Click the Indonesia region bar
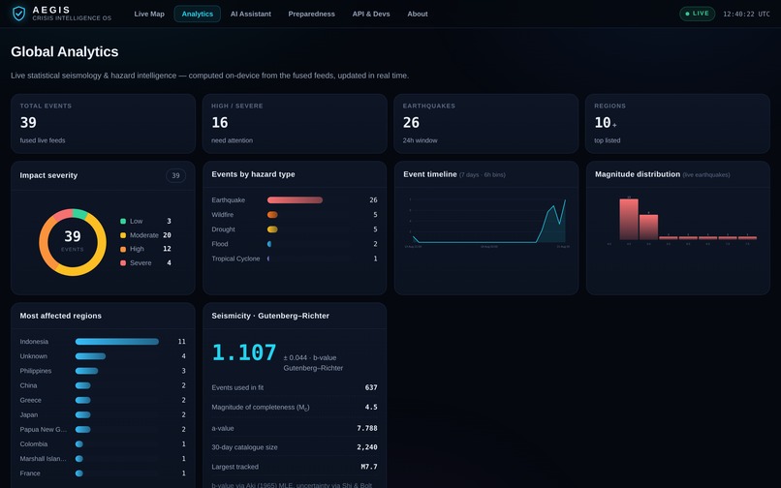Screen dimensions: 781x488 click(x=117, y=342)
